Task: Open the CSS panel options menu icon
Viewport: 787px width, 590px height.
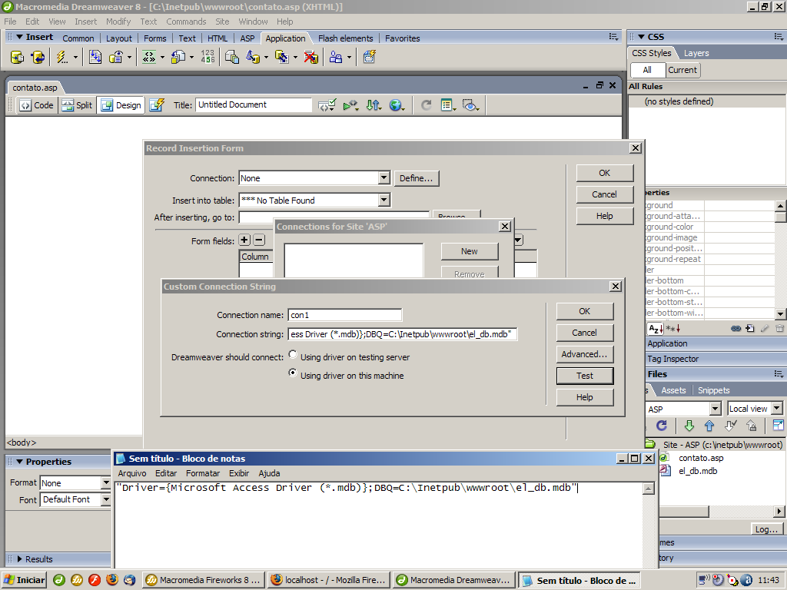Action: click(779, 37)
